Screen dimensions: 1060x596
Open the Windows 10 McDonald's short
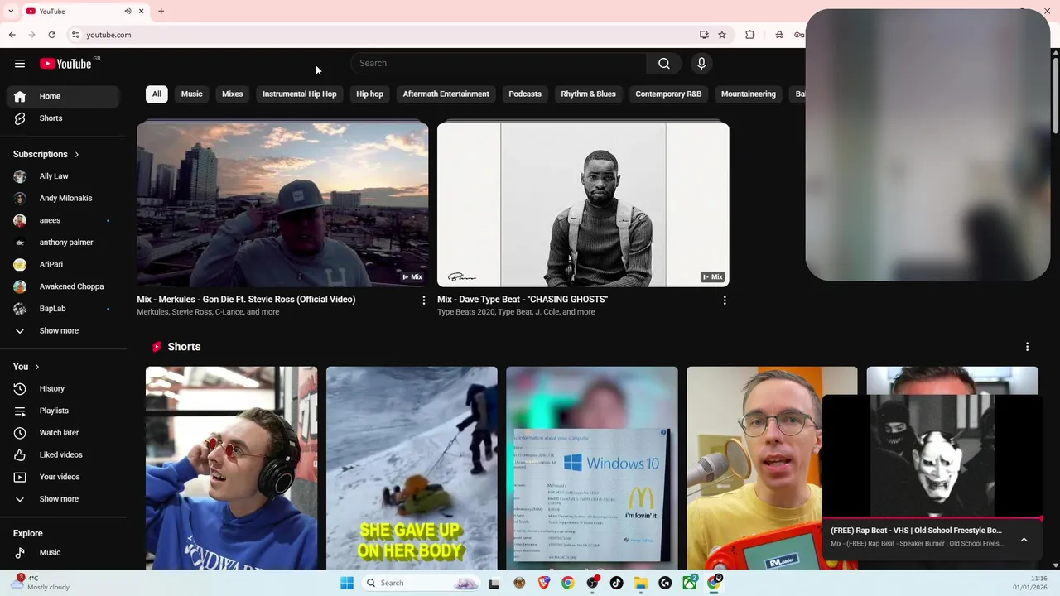[591, 468]
